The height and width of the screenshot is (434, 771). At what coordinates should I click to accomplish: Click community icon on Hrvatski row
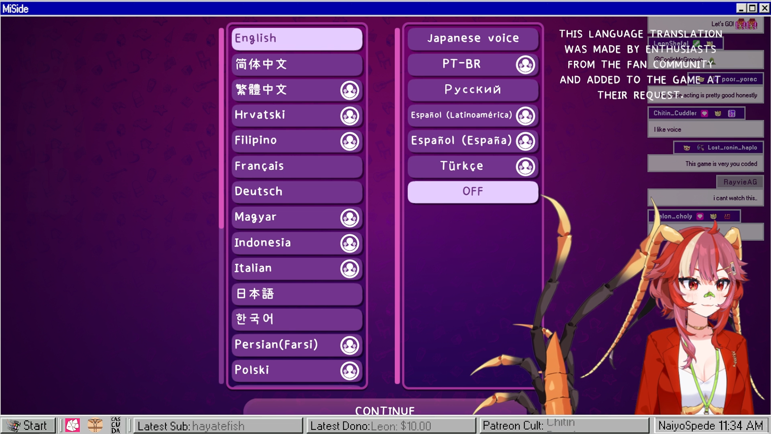349,116
